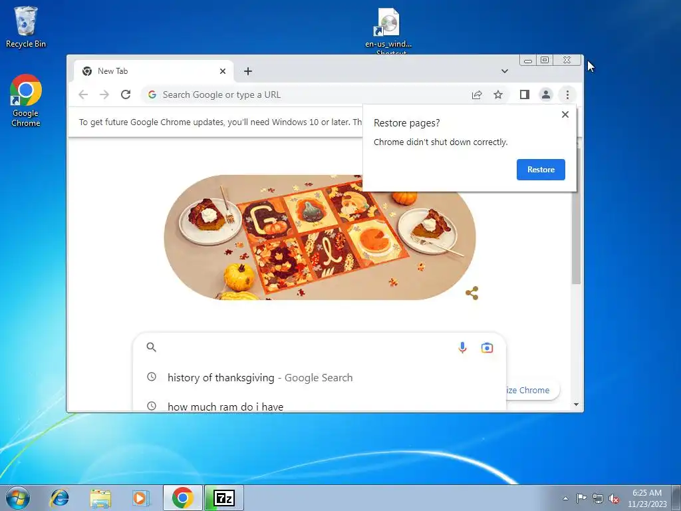Select the Google Chrome desktop shortcut
This screenshot has height=511, width=681.
tap(26, 100)
